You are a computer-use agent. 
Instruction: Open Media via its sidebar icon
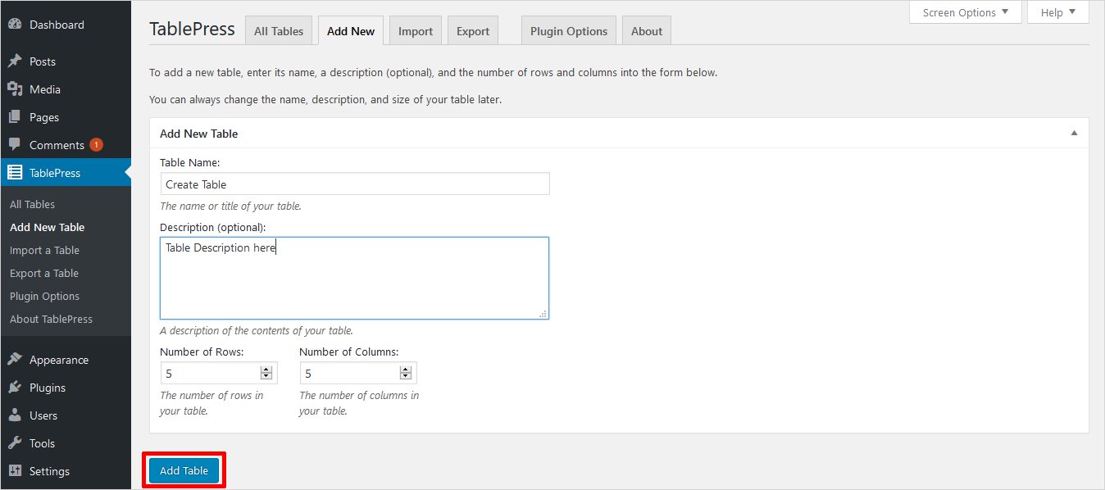[15, 89]
